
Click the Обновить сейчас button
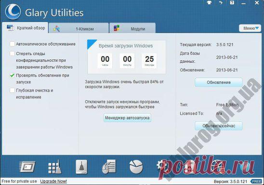click(x=219, y=126)
